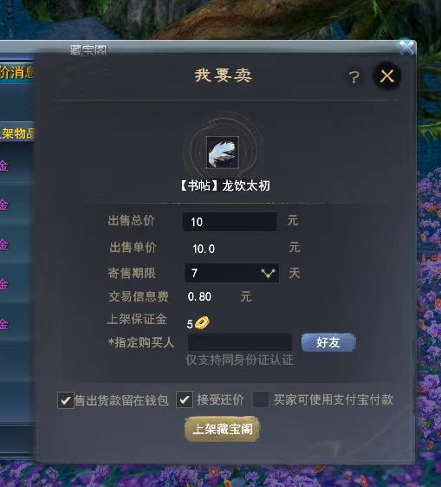Click the question mark help icon
Screen dimensions: 441x487
(353, 77)
